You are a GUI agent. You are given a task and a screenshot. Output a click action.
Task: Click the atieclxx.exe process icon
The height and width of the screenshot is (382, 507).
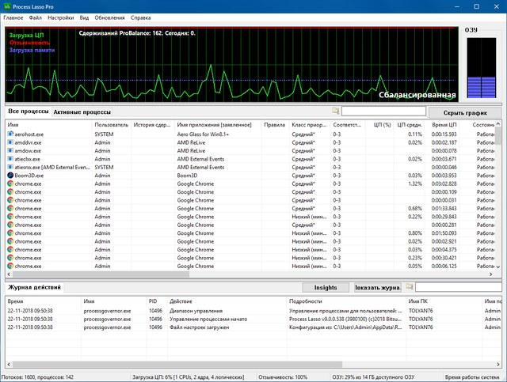pyautogui.click(x=10, y=159)
